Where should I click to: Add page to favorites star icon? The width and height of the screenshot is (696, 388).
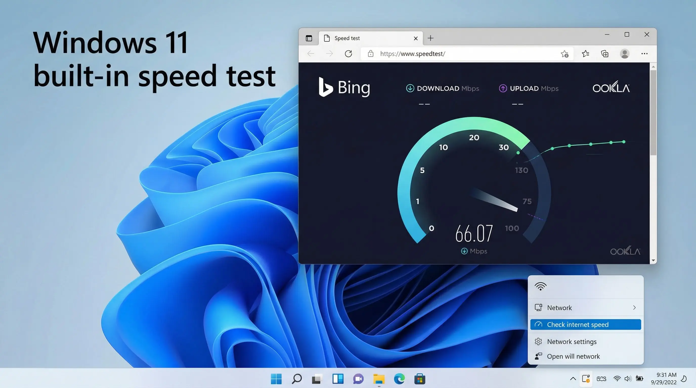564,54
